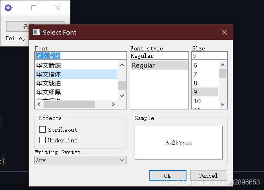Select Regular in the font style list
The height and width of the screenshot is (190, 264).
pos(159,65)
